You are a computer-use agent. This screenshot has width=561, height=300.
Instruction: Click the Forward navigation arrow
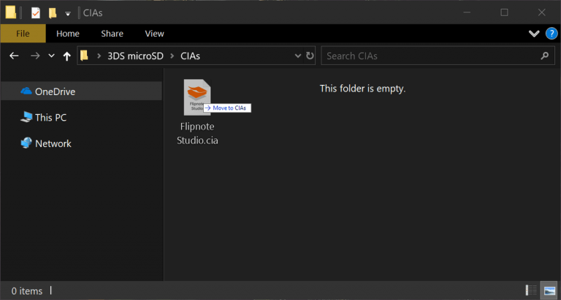(34, 56)
